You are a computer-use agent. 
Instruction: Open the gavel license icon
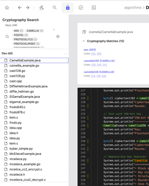(41, 7)
